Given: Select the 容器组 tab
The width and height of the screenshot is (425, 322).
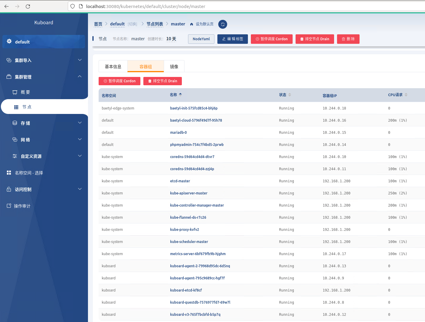Looking at the screenshot, I should click(x=146, y=66).
